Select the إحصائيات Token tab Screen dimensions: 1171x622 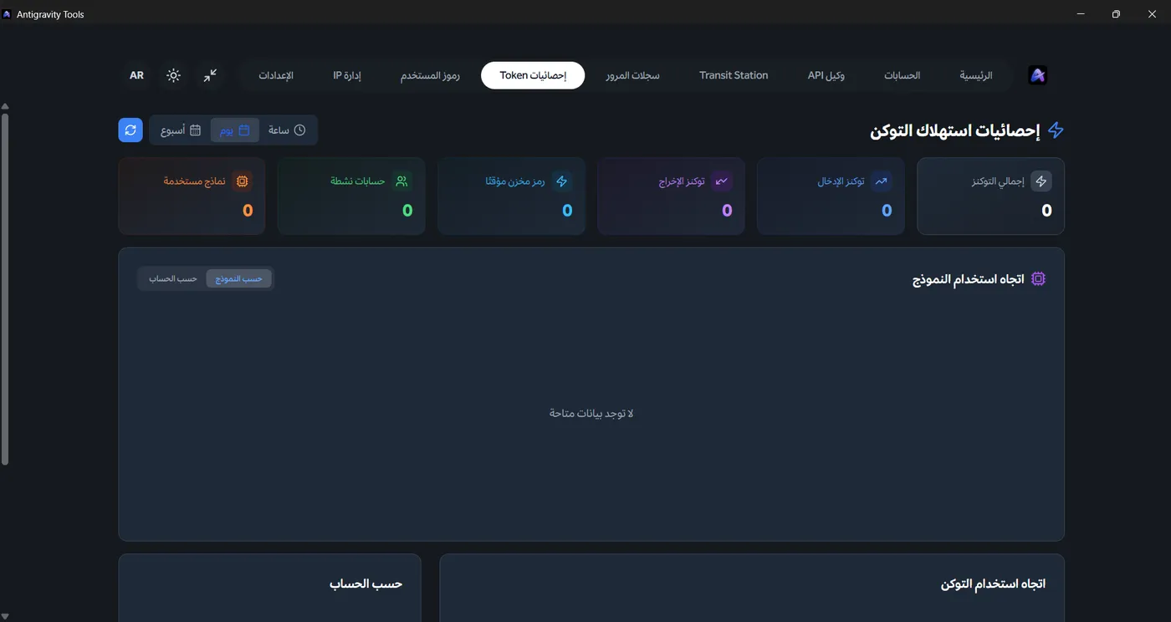tap(533, 75)
